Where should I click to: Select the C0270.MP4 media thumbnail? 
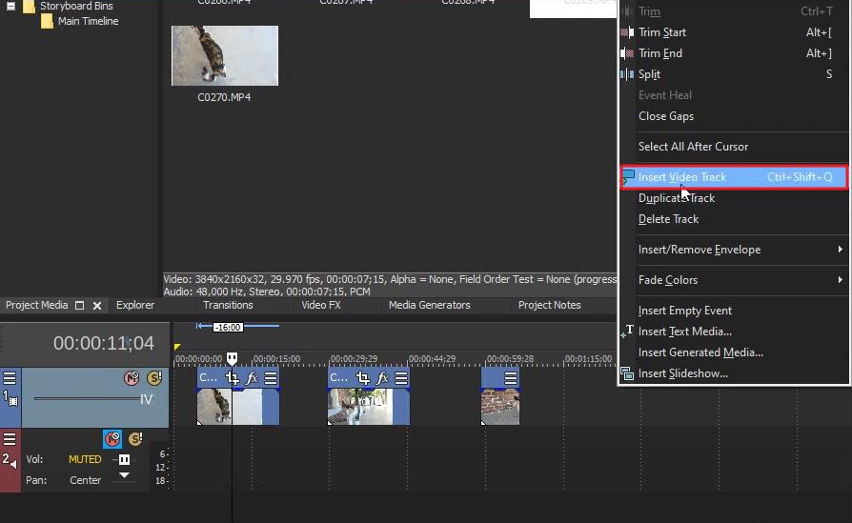(x=225, y=55)
